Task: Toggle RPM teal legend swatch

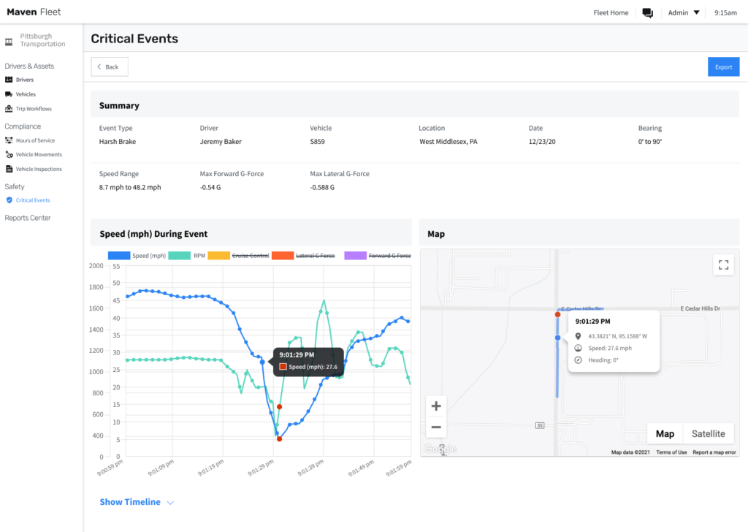Action: (180, 256)
